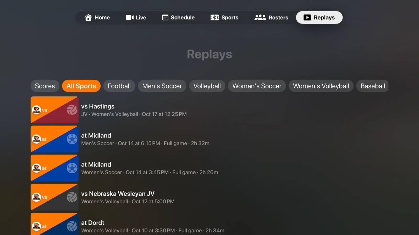Open 'vs Nebraska Wesleyan JV' replay title
The height and width of the screenshot is (235, 419).
pos(118,194)
